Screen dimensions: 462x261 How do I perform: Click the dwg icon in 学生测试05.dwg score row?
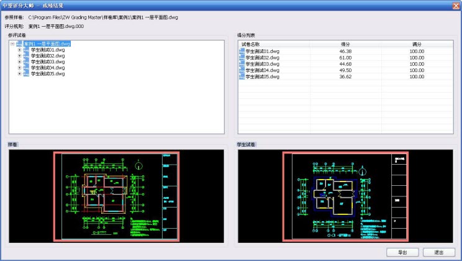point(242,77)
